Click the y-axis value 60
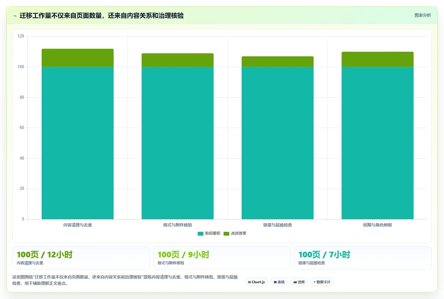The height and width of the screenshot is (299, 444). pos(22,128)
